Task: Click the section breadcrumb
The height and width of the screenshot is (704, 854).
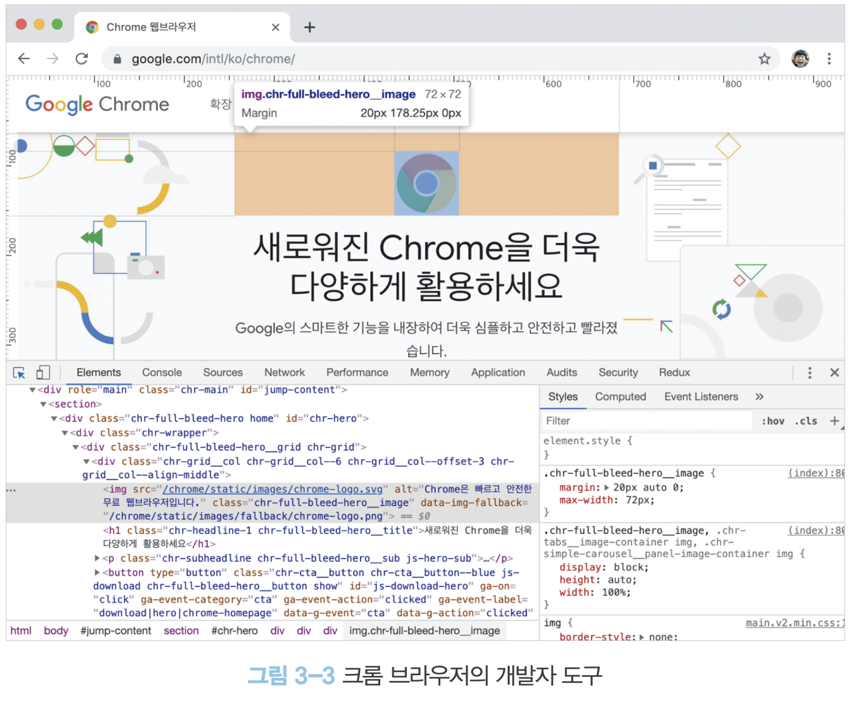Action: click(181, 631)
